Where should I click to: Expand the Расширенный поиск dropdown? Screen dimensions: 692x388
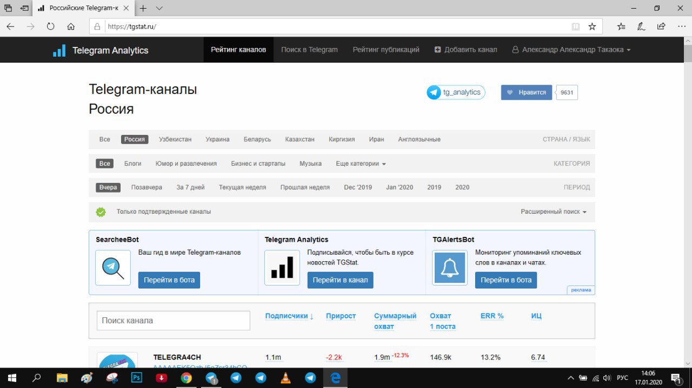554,212
